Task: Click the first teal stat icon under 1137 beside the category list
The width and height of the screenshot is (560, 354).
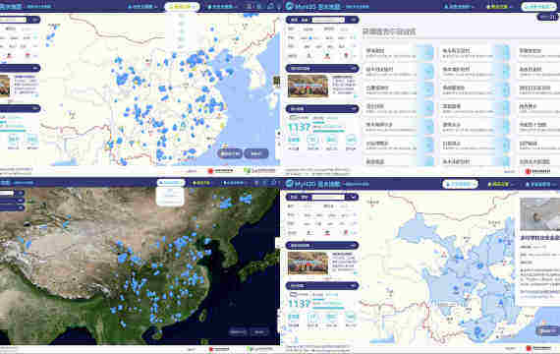Action: tap(294, 141)
